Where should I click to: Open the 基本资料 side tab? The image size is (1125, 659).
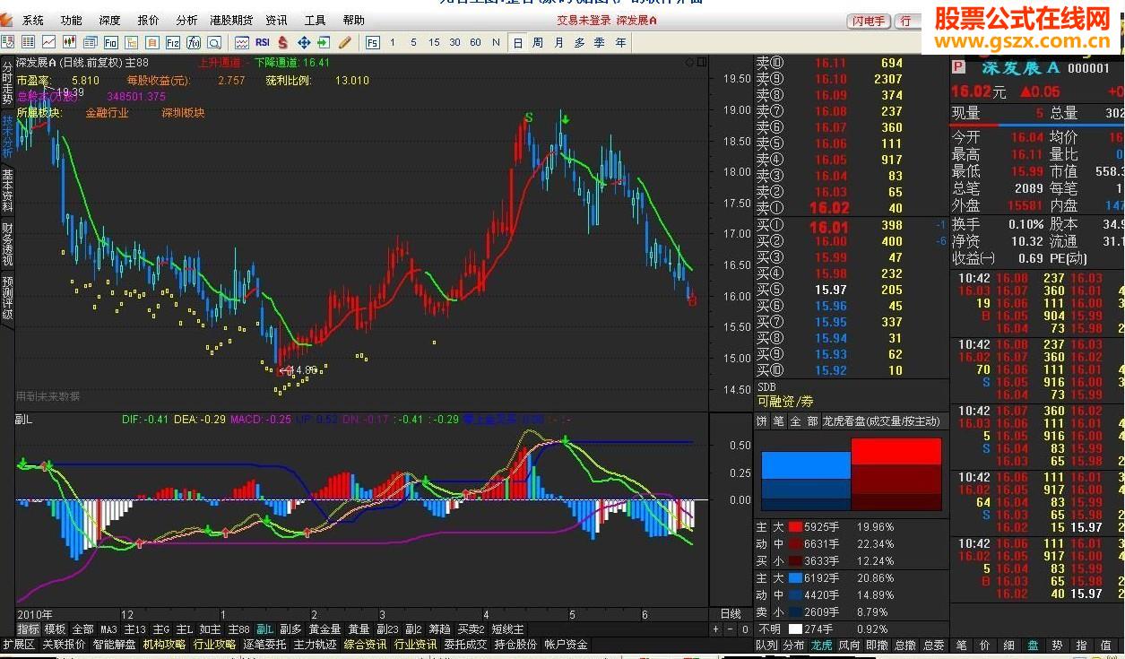pos(7,190)
